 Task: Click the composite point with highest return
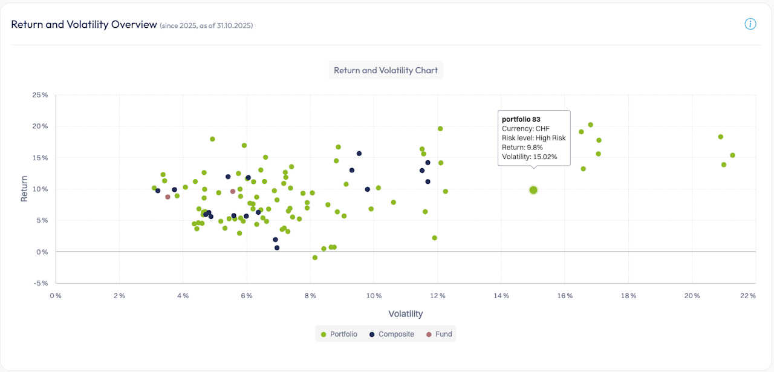pos(359,154)
